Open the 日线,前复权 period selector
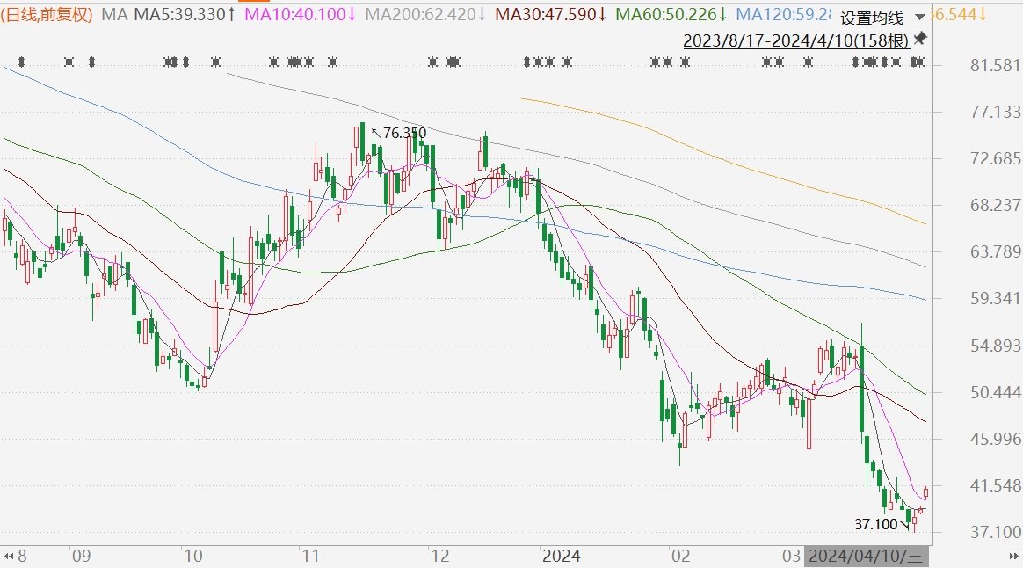The image size is (1023, 568). 48,15
